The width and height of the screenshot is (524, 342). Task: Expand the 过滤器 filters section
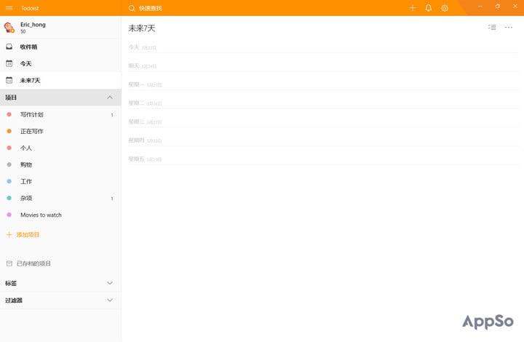(x=110, y=300)
